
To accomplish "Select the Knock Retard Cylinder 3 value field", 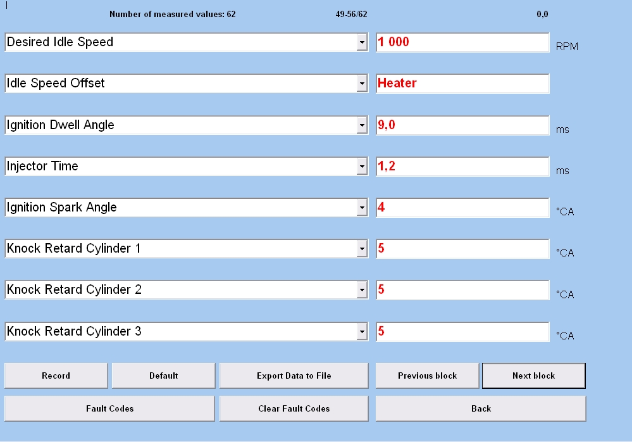I will 462,332.
